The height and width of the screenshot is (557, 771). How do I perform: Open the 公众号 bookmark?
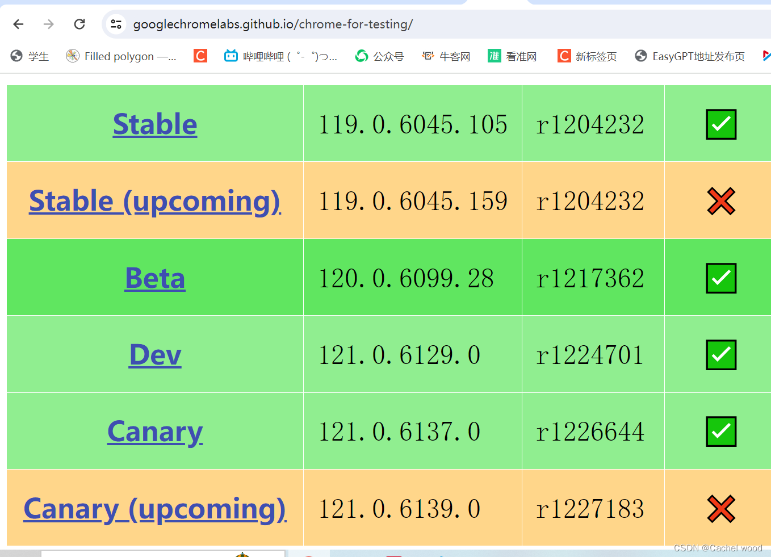[x=380, y=56]
